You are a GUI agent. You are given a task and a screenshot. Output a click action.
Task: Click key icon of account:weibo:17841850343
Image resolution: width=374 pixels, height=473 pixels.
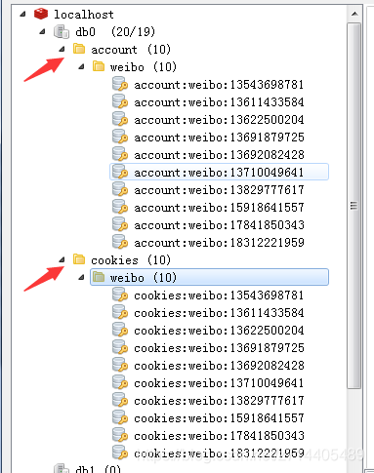pos(120,224)
